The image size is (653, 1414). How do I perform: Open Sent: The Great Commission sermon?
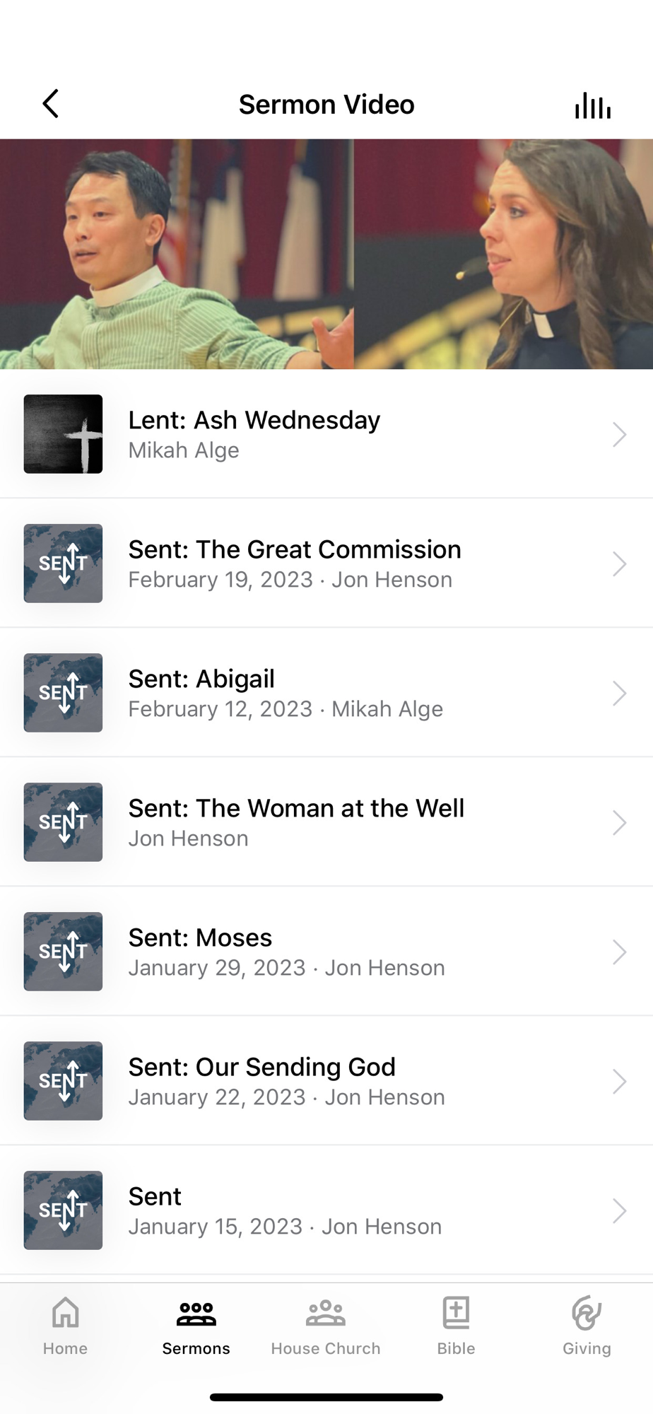pos(295,550)
